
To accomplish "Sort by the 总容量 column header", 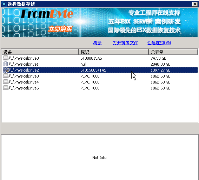I will (173, 52).
